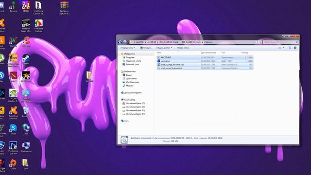Open the Упорядочить dropdown menu
Viewport: 311px width, 175px height.
[127, 48]
